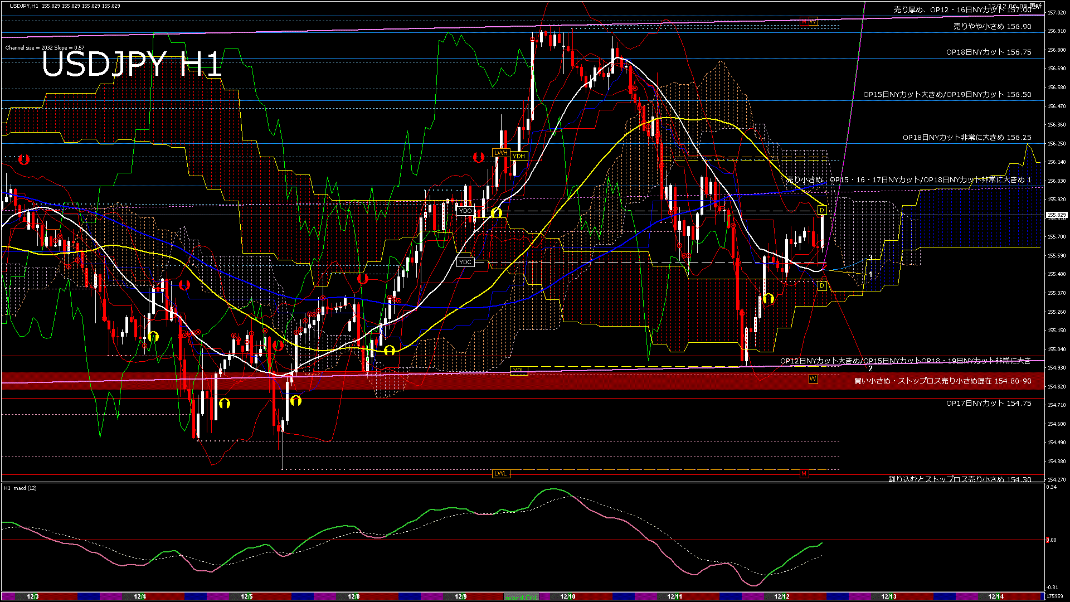
Task: Click the current price tag 155.829
Action: pyautogui.click(x=1056, y=215)
